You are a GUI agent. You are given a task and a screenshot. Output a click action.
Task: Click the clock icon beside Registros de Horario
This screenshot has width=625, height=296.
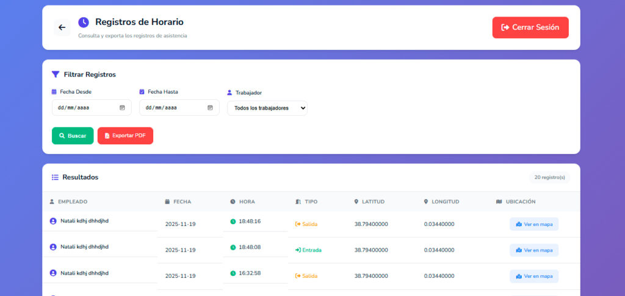(84, 23)
